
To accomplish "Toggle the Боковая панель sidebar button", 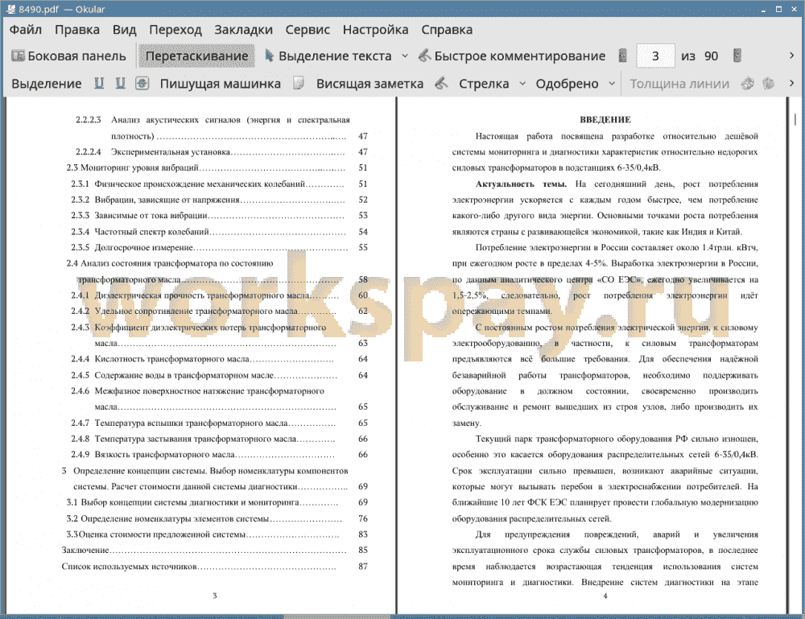I will [x=68, y=56].
